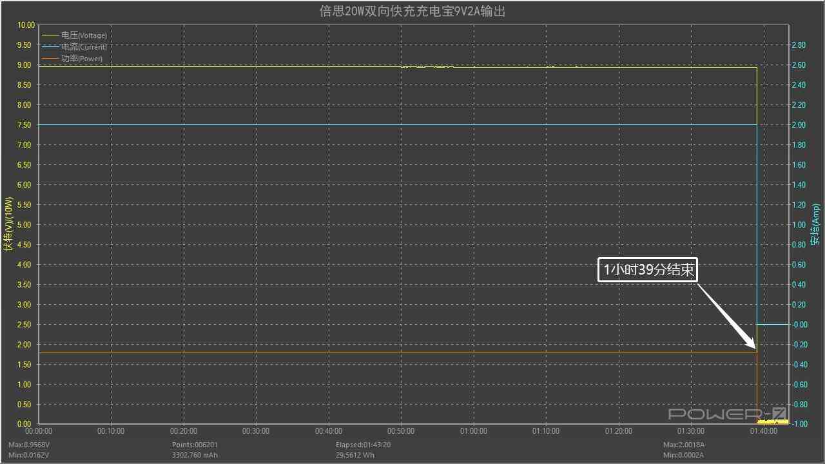Select the blue current legend line icon
Viewport: 825px width, 464px height.
50,46
